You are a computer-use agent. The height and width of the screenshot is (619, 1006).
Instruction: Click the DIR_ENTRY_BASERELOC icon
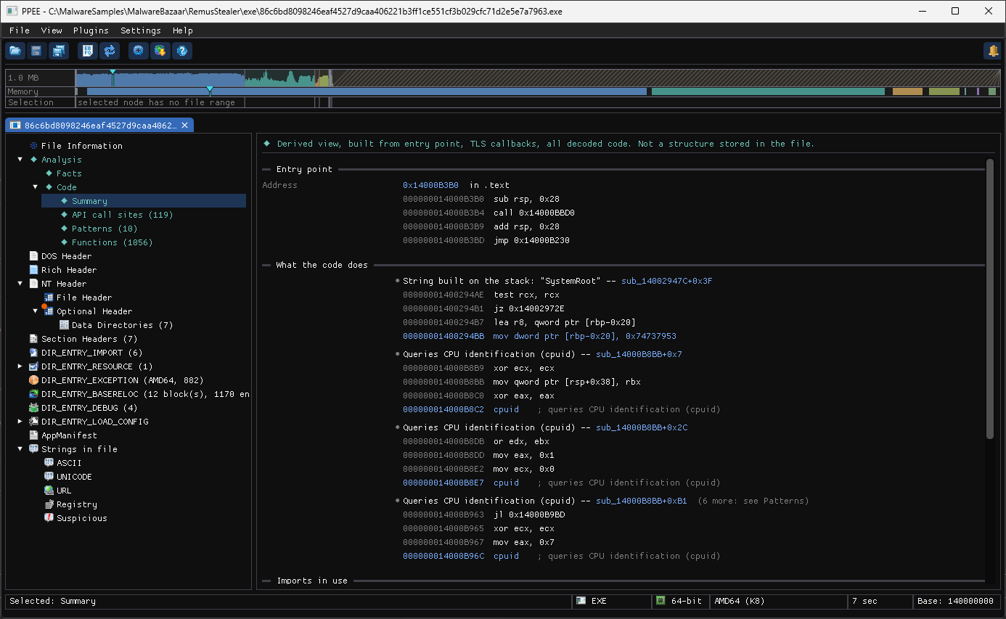pos(33,394)
